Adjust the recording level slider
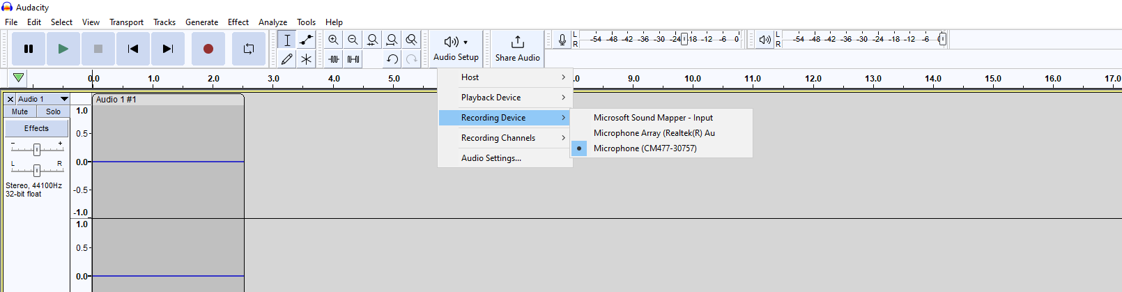This screenshot has width=1122, height=292. click(x=684, y=39)
